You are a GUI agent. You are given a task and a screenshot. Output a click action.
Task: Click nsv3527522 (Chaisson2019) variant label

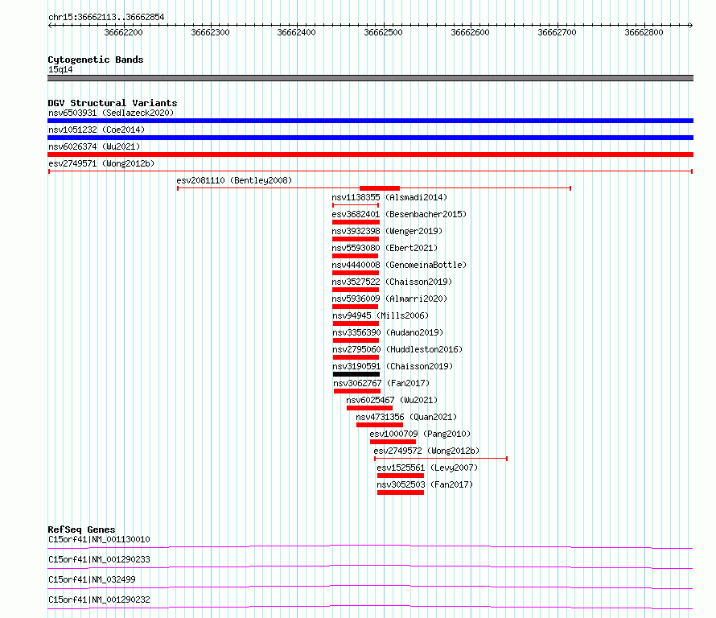(x=392, y=282)
